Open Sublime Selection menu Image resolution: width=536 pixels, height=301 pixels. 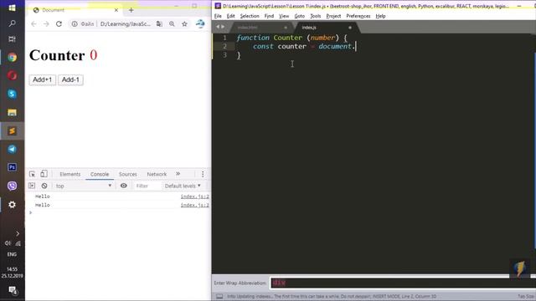pos(250,16)
